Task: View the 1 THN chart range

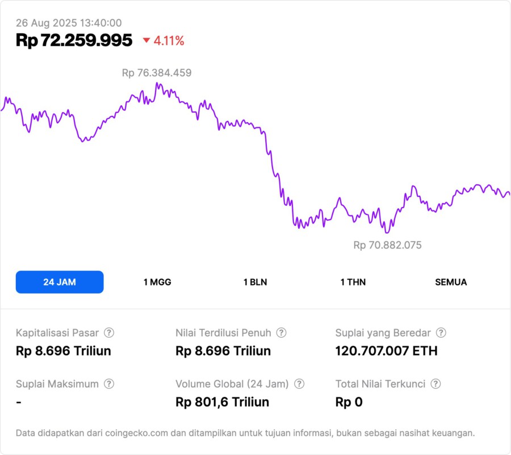Action: tap(353, 282)
